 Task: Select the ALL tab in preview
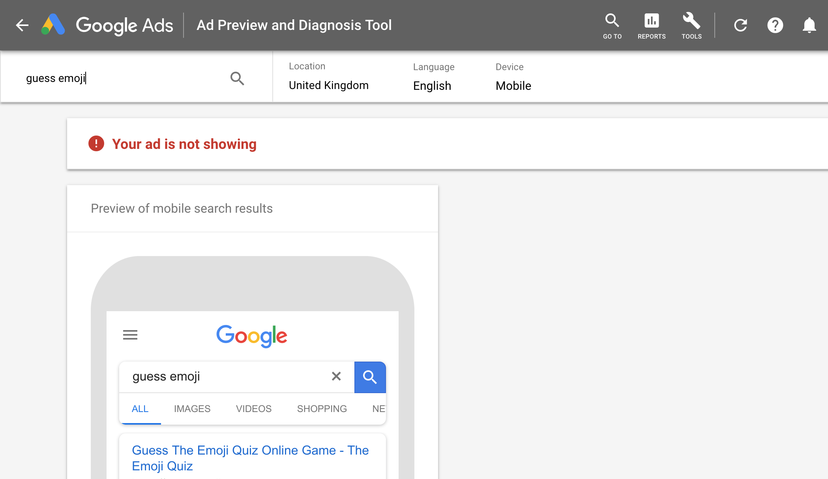pyautogui.click(x=140, y=409)
